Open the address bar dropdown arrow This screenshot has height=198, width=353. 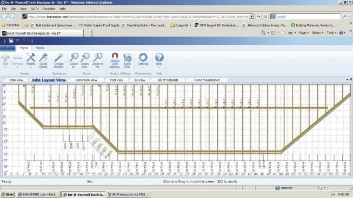coord(251,17)
